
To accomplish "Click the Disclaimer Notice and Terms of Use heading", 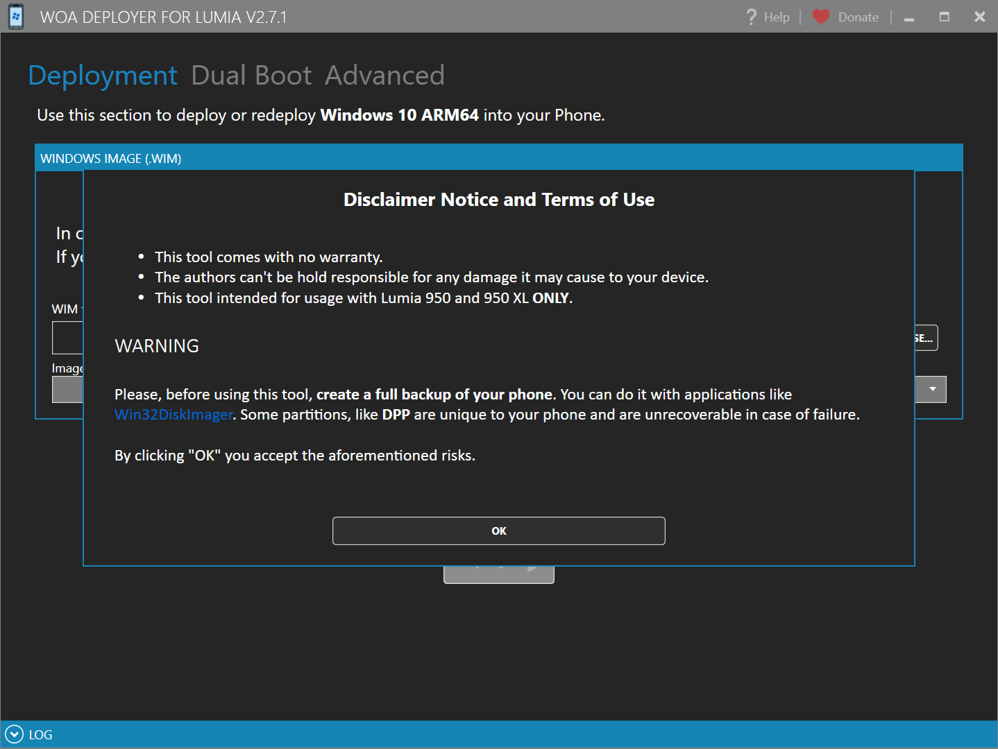I will 499,200.
